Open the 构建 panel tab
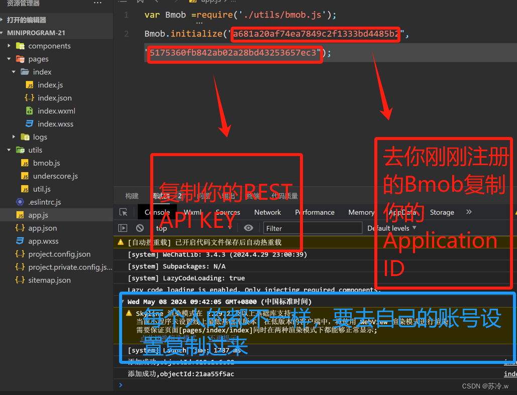The width and height of the screenshot is (517, 395). point(132,196)
